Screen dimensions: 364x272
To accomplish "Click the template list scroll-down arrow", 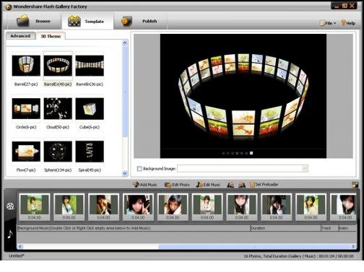I will (125, 173).
